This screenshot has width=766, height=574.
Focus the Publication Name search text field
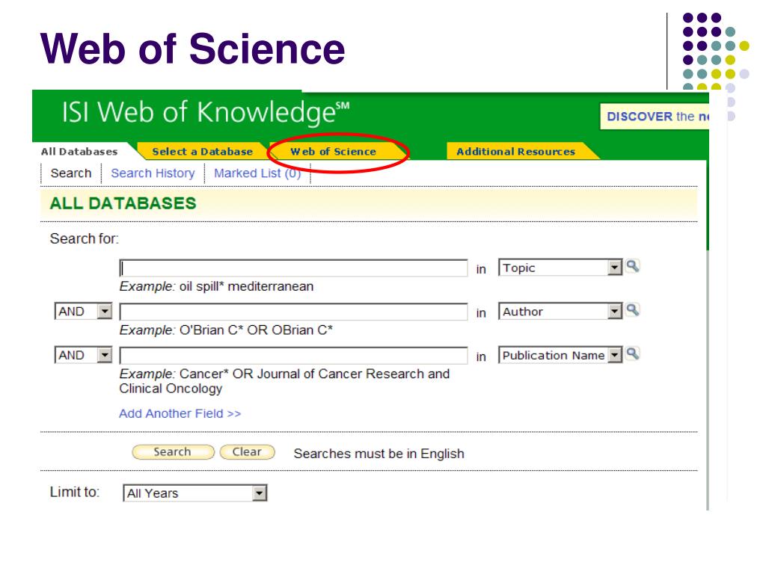293,355
